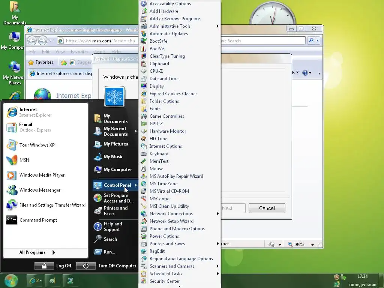Screen dimensions: 384x288
Task: Open Add or Remove Programs icon
Action: tap(144, 19)
